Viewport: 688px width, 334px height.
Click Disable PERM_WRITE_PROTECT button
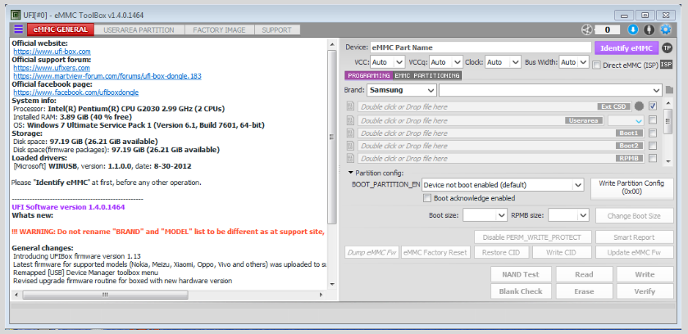click(x=532, y=237)
